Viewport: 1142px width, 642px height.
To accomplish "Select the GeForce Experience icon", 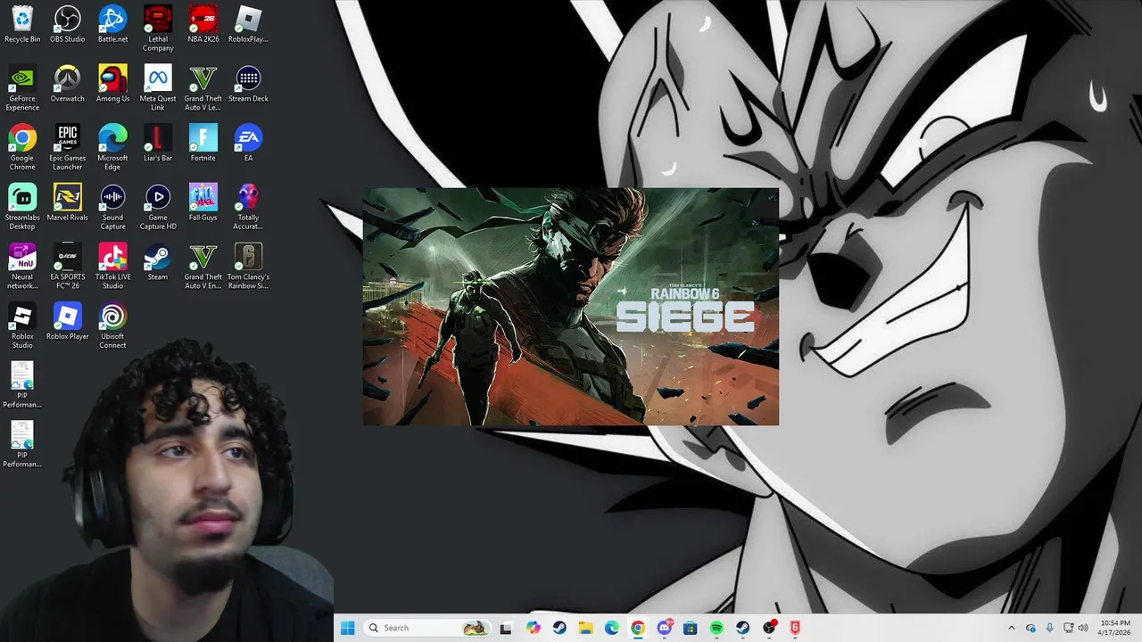I will pyautogui.click(x=22, y=87).
